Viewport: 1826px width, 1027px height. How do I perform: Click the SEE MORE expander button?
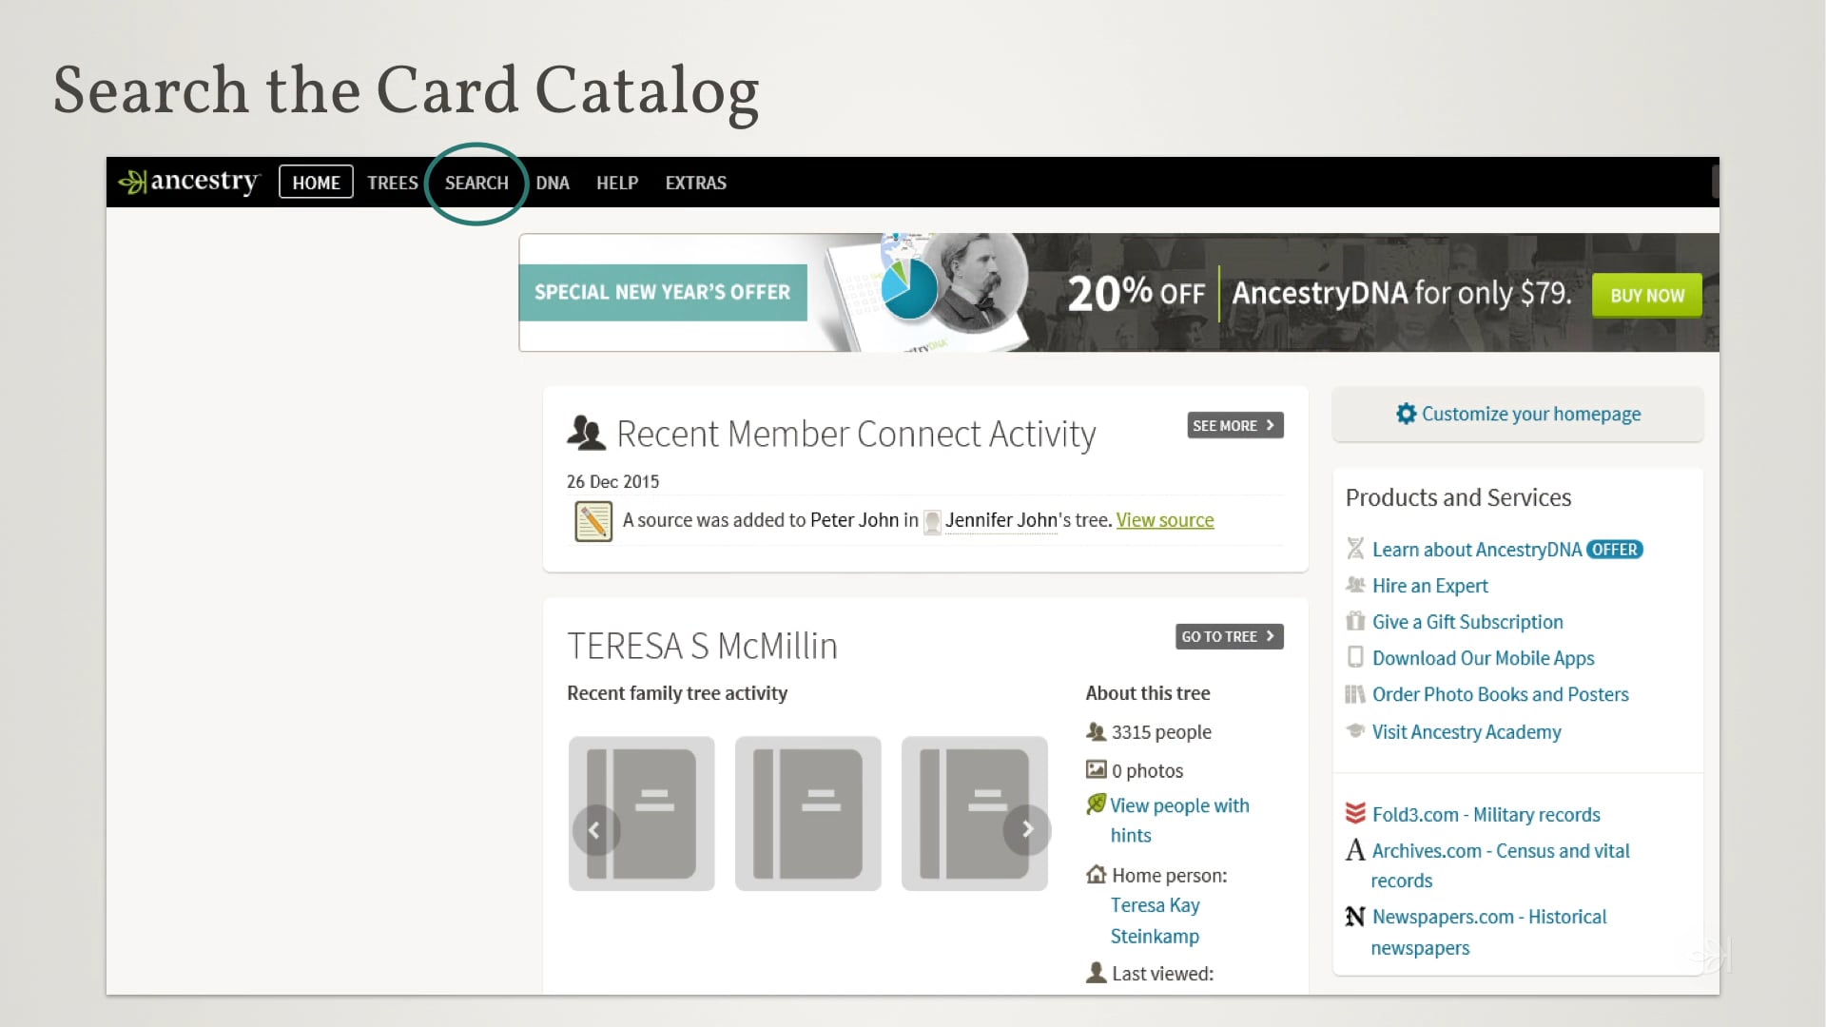(1234, 425)
